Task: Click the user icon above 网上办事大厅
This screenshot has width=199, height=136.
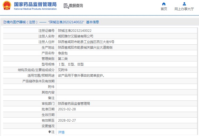Action: pos(184,4)
